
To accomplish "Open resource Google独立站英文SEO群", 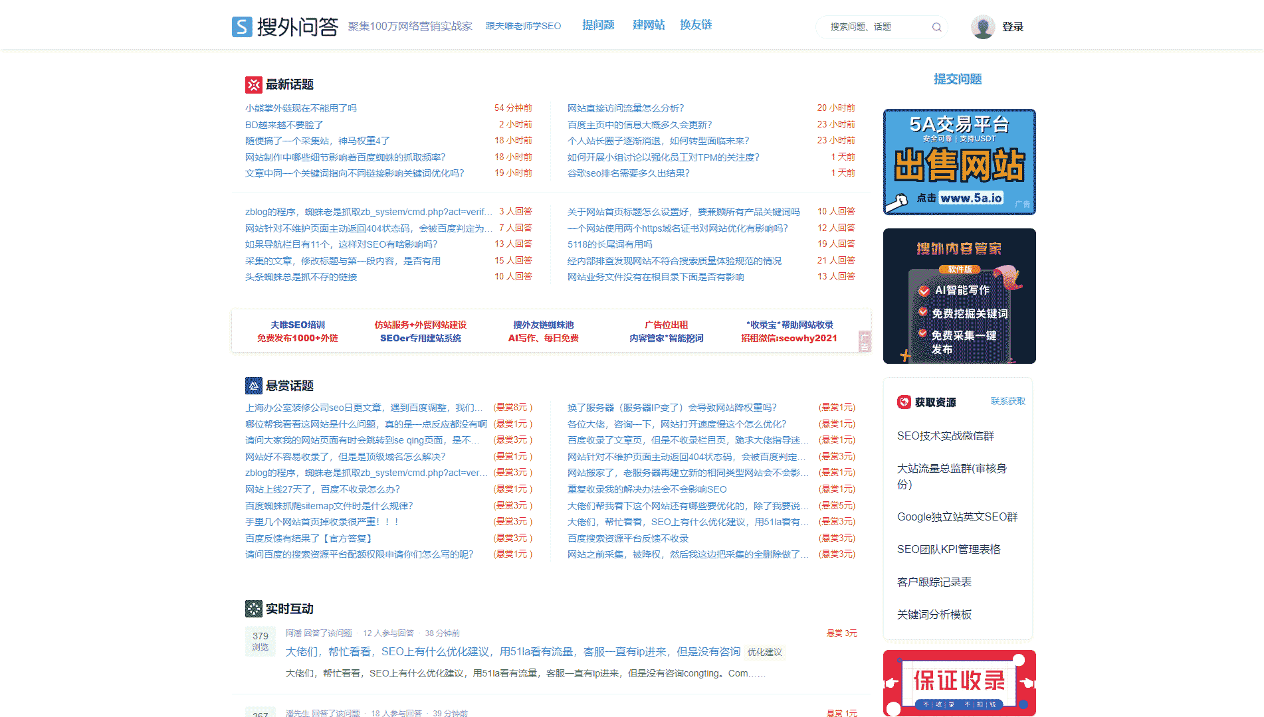I will point(958,517).
